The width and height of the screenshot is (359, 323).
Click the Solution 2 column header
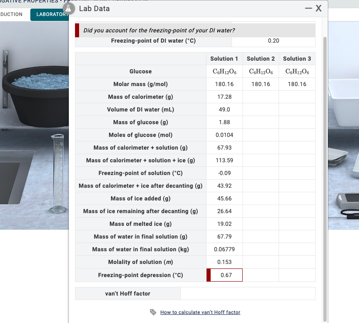coord(261,59)
